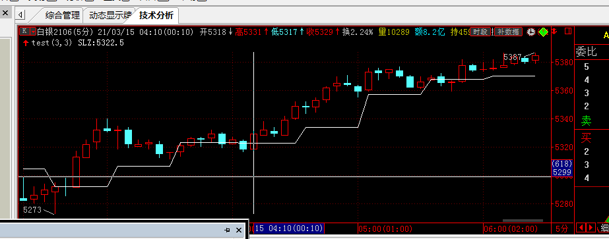Click the 05:00(01:00) time axis marker

pyautogui.click(x=385, y=228)
